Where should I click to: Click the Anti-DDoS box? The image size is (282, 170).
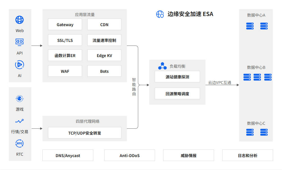[x=129, y=155]
